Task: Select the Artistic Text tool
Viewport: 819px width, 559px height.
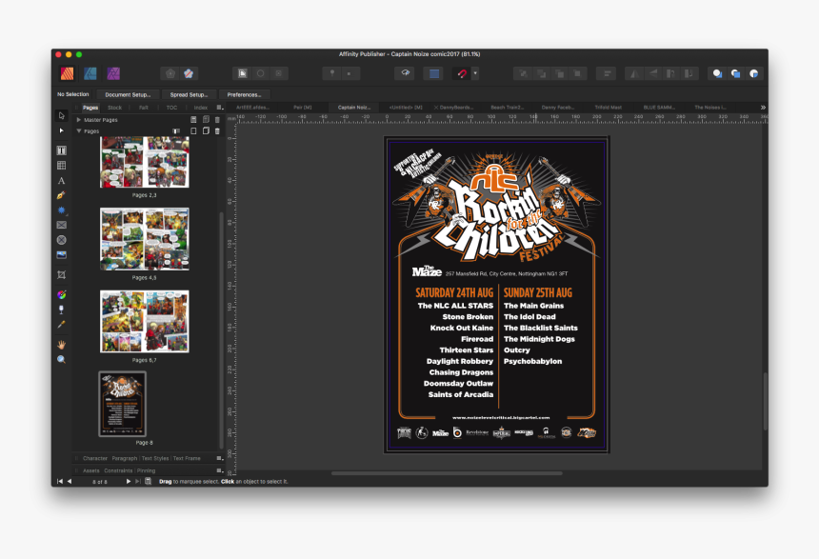Action: (x=61, y=181)
